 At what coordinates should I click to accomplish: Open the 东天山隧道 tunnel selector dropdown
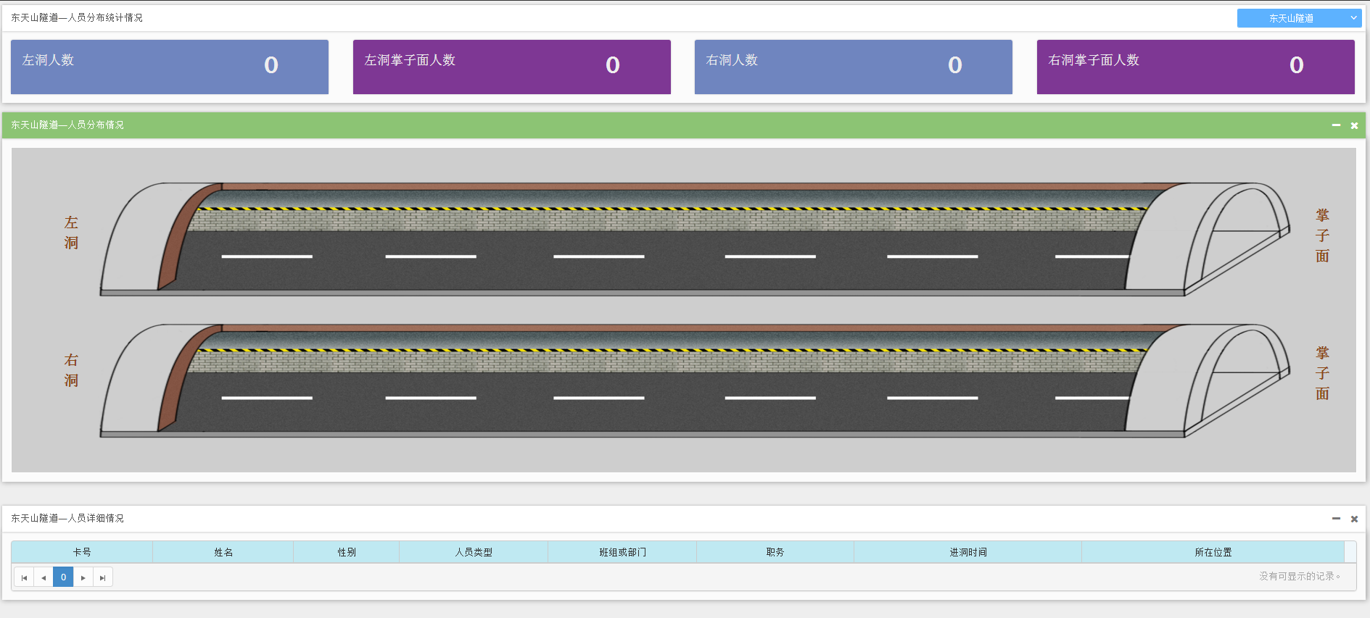point(1299,18)
